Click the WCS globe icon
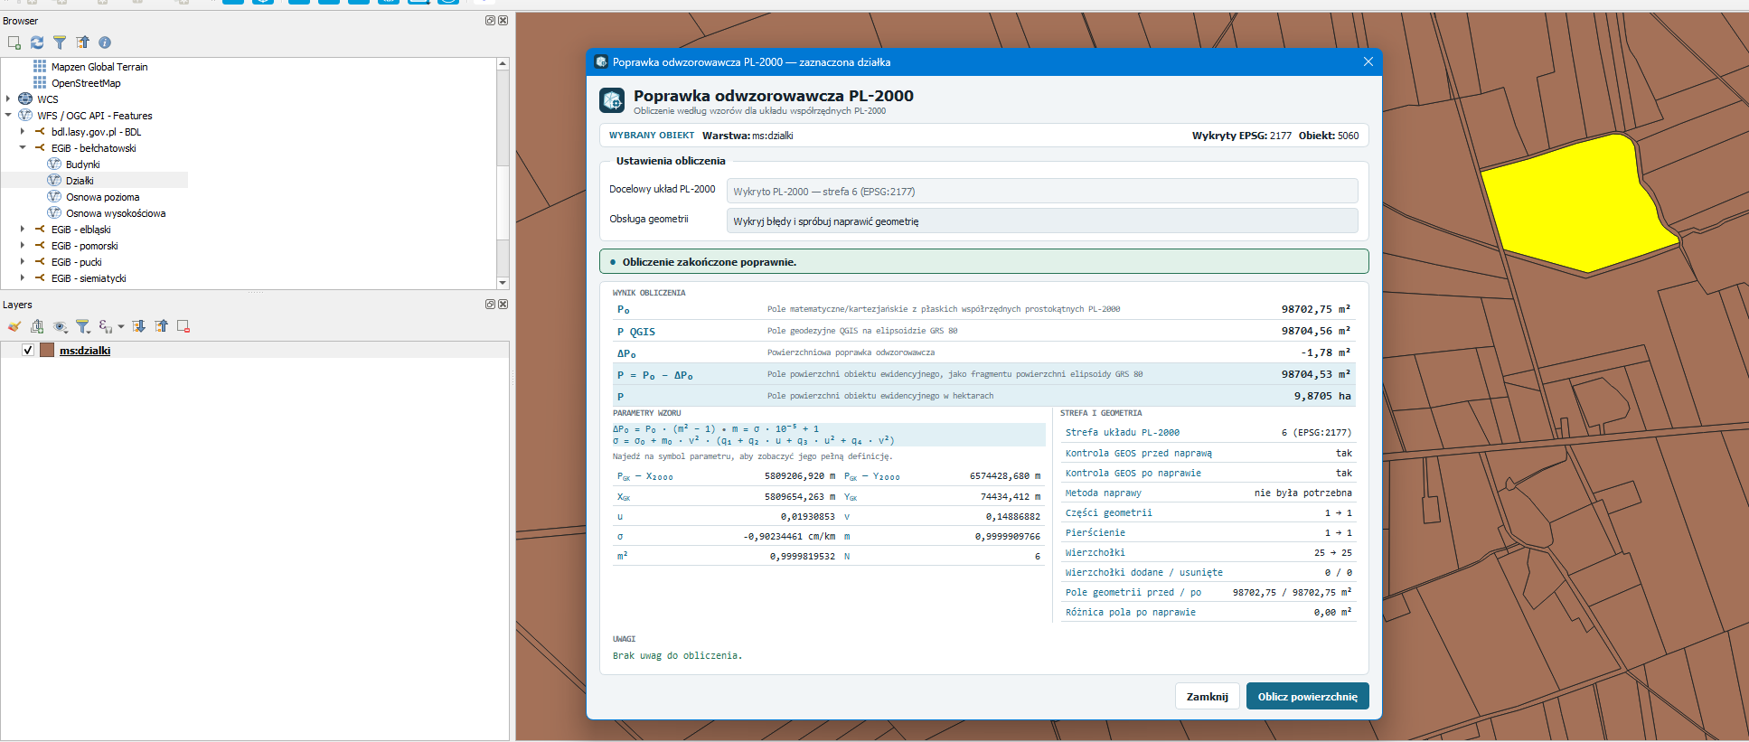The image size is (1749, 742). (x=25, y=99)
